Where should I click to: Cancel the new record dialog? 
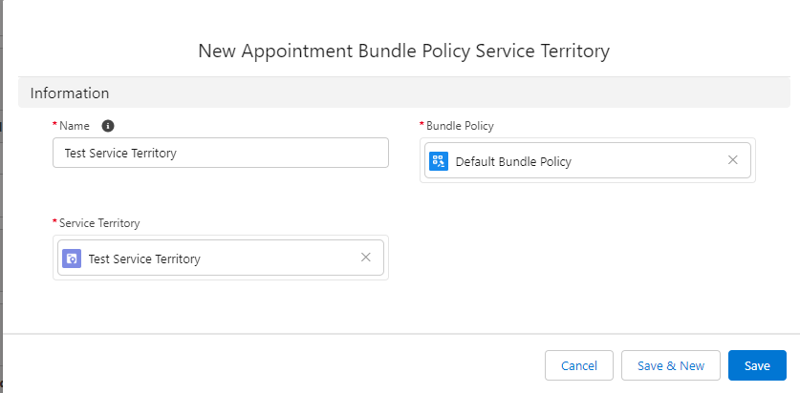[x=579, y=365]
